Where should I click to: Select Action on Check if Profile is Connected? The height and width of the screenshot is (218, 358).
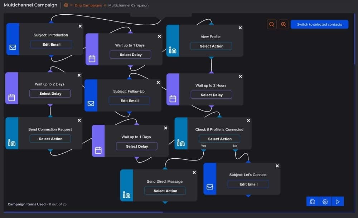pyautogui.click(x=219, y=139)
